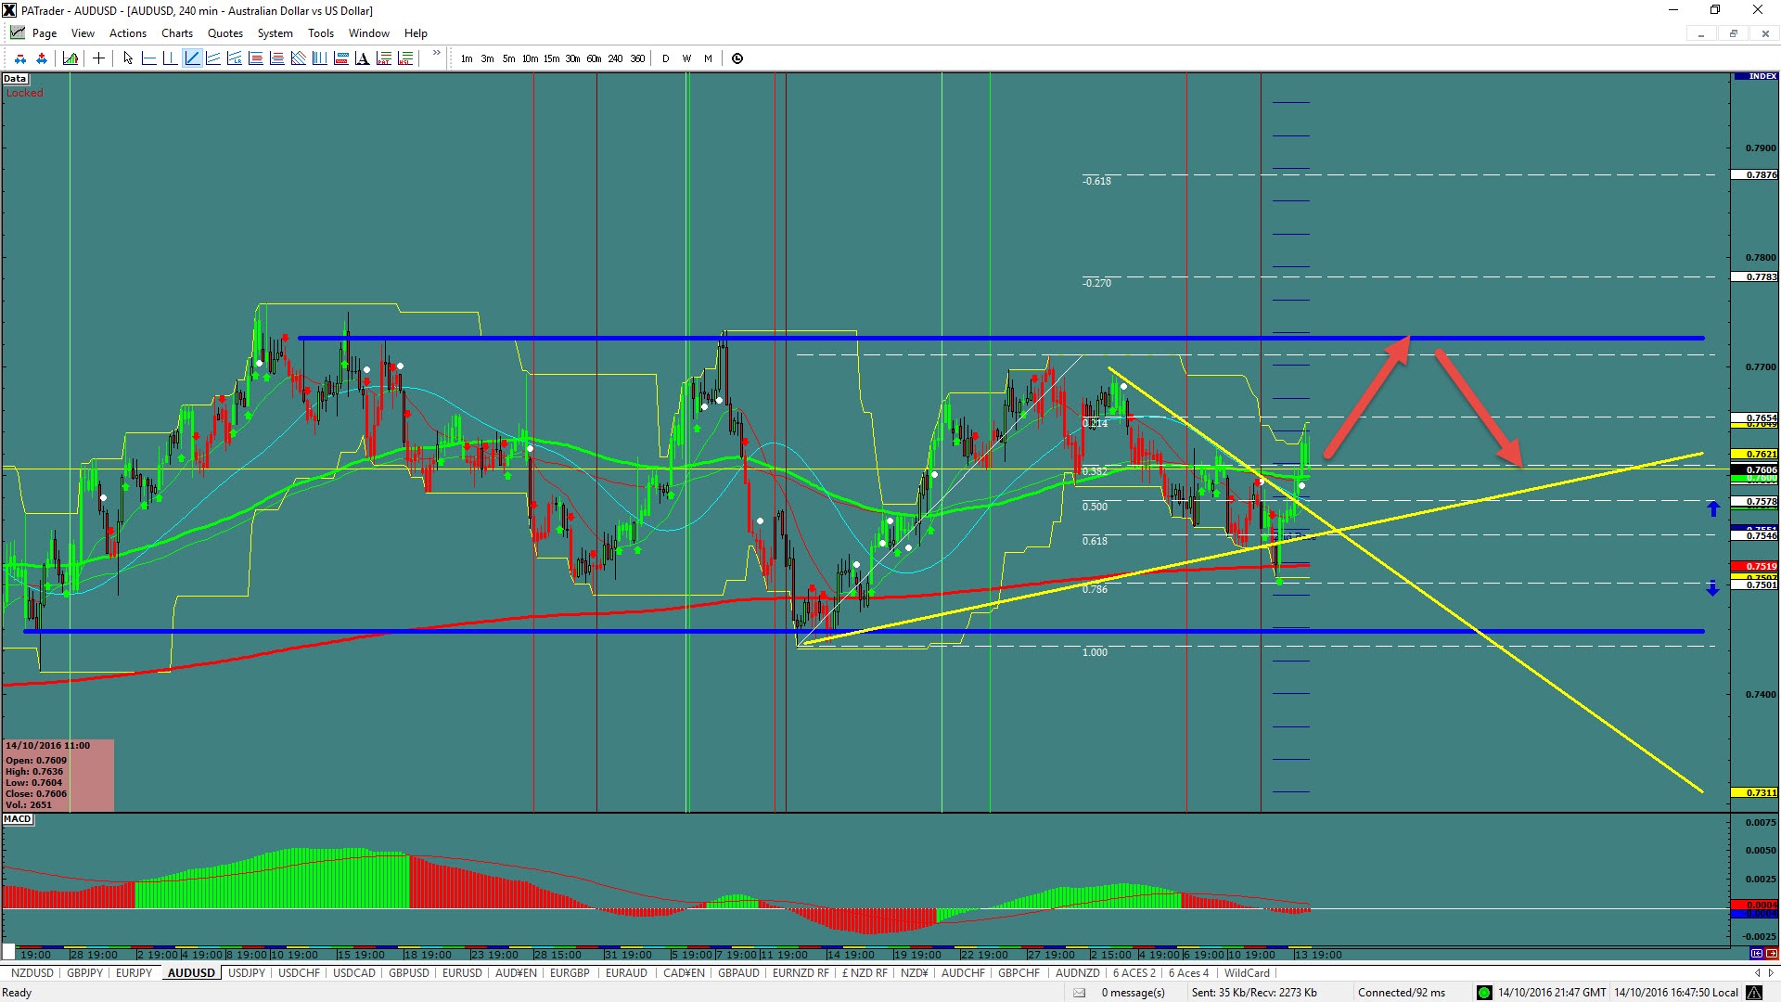1781x1002 pixels.
Task: Switch to the EURNZD RF chart tab
Action: point(801,973)
